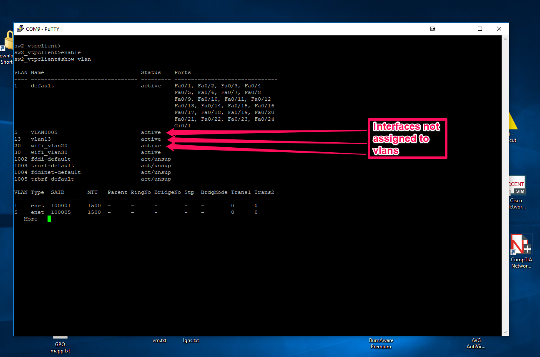Click the scrollbar down arrow
The height and width of the screenshot is (357, 540).
pos(505,331)
